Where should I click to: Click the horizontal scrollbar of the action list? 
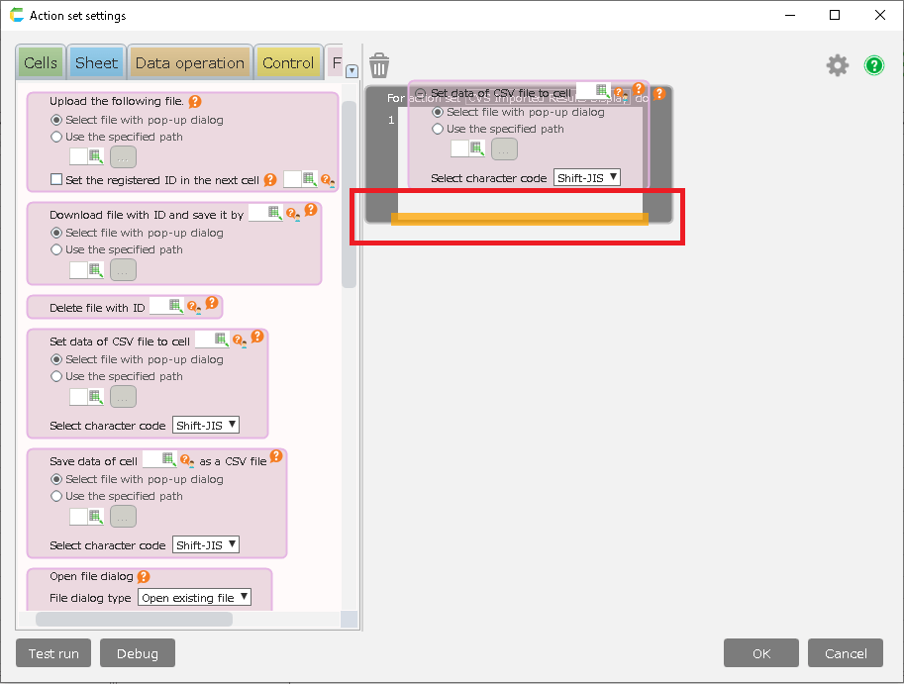pos(134,619)
